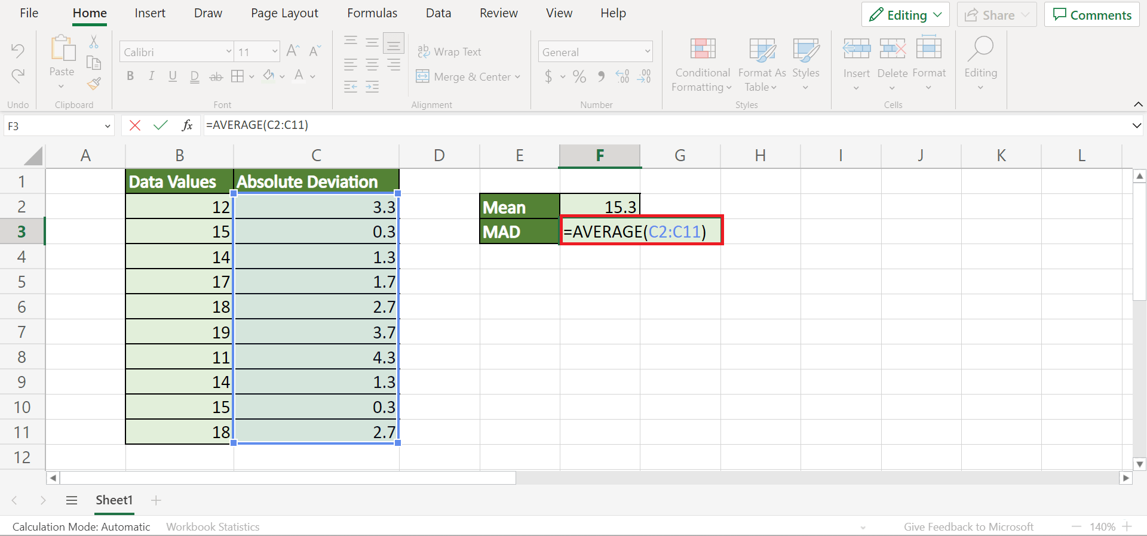The height and width of the screenshot is (536, 1147).
Task: Click the Decrease Indent icon
Action: 351,87
